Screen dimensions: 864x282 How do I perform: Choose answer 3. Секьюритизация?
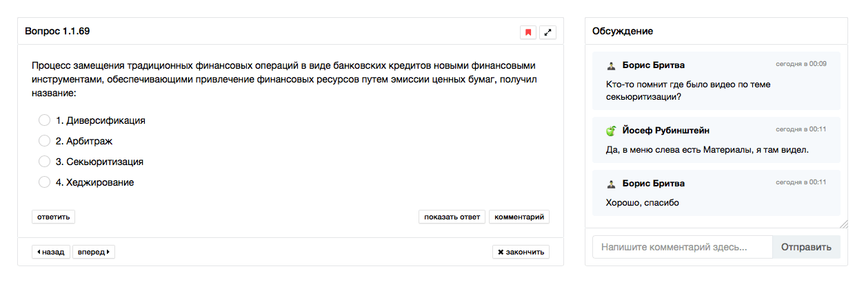click(x=45, y=162)
